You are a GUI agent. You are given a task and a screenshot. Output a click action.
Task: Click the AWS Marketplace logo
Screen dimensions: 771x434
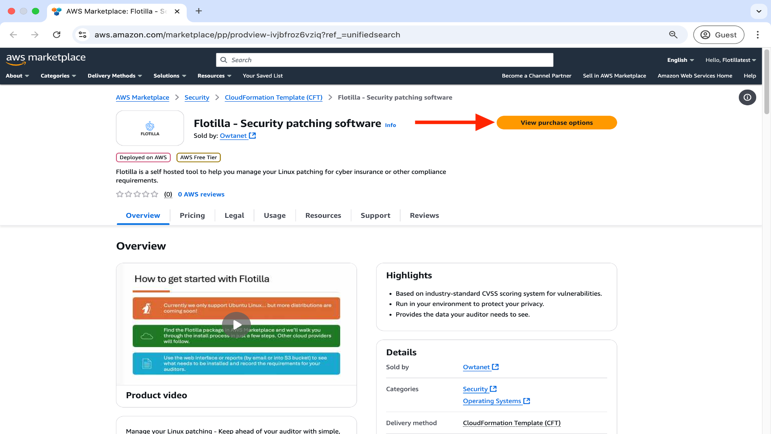click(x=46, y=59)
